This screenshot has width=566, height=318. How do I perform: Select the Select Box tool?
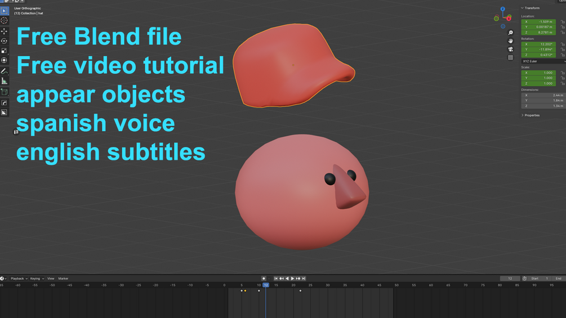(x=5, y=11)
